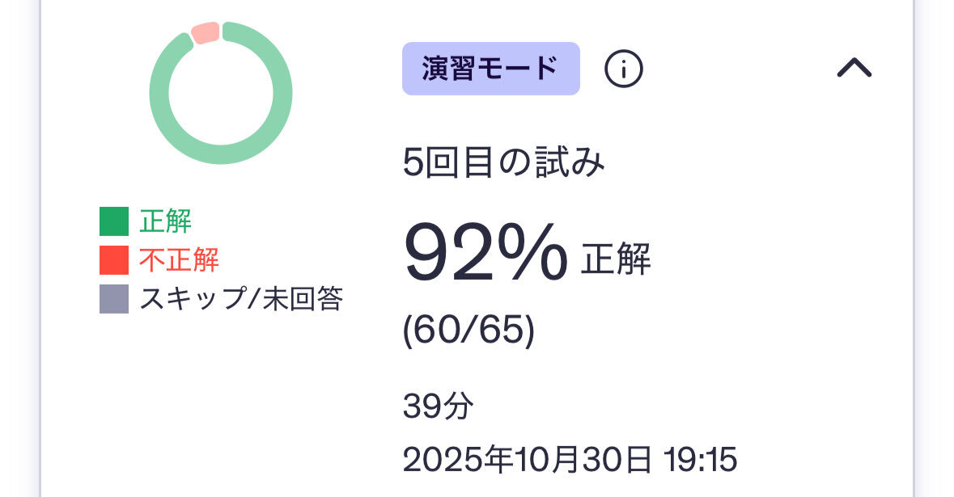
Task: Click the 演習モード badge
Action: click(x=490, y=69)
